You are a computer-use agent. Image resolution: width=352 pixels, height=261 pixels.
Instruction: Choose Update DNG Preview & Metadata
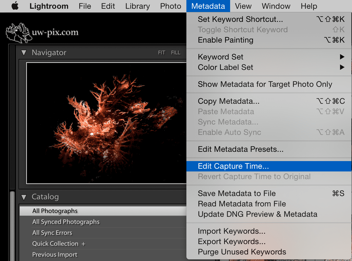coord(269,214)
